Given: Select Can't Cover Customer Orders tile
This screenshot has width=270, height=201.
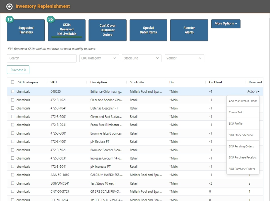Looking at the screenshot, I should (x=107, y=30).
